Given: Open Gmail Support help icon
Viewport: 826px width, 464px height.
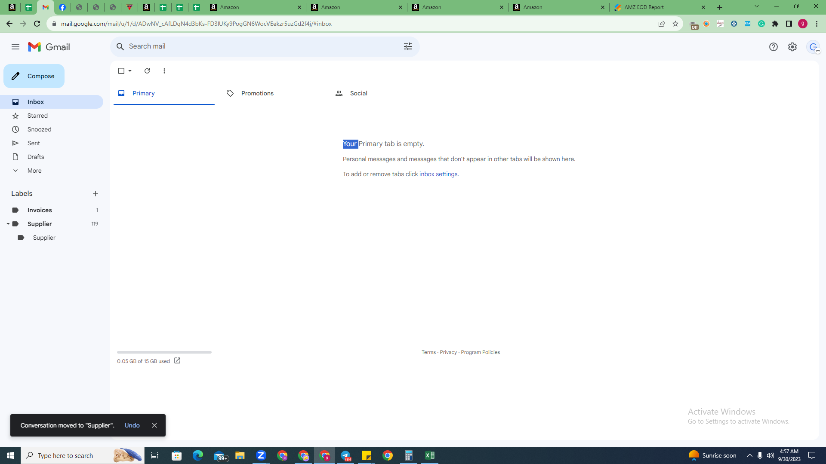Looking at the screenshot, I should point(774,47).
